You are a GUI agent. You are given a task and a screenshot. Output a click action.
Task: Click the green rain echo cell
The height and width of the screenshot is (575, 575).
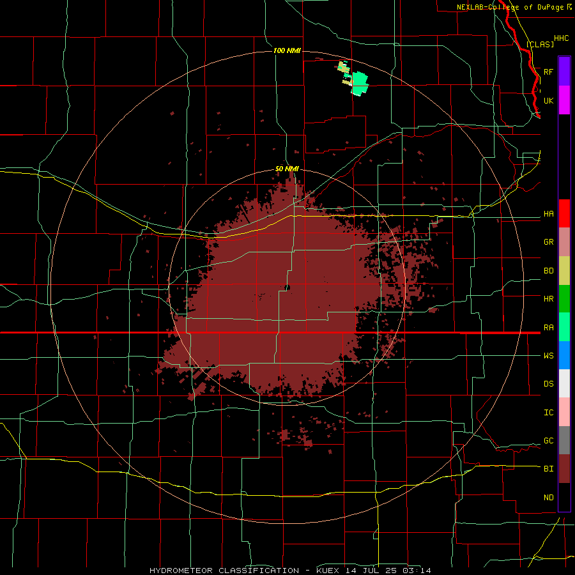(x=359, y=84)
